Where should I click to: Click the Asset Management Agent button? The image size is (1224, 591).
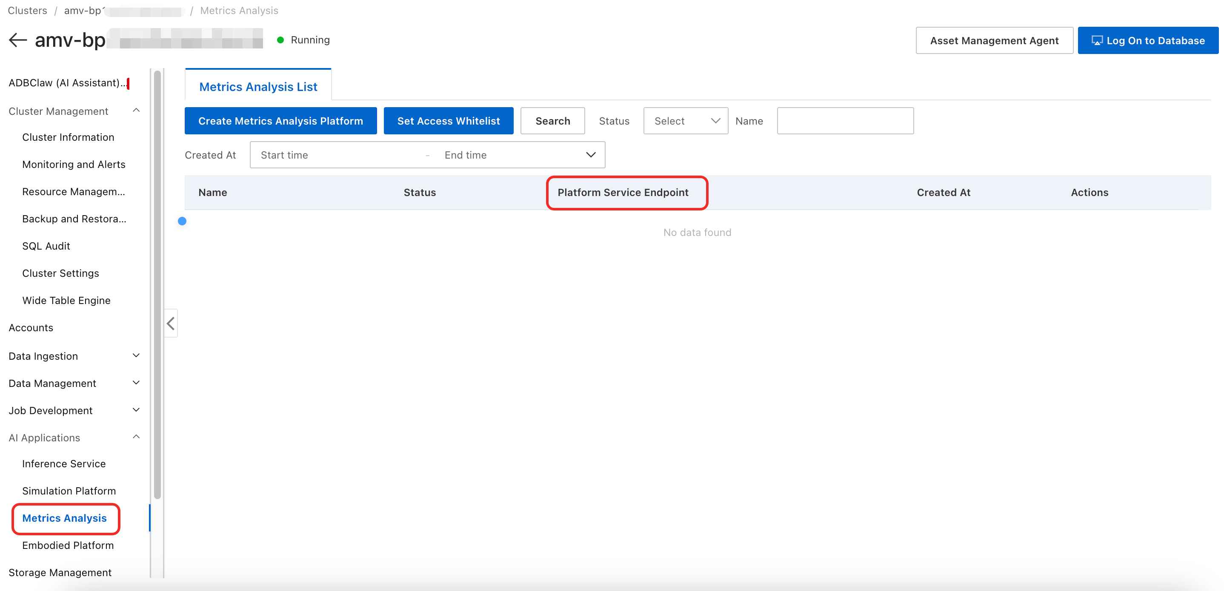coord(994,40)
